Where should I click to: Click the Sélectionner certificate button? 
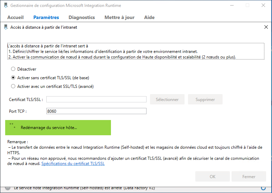(167, 100)
